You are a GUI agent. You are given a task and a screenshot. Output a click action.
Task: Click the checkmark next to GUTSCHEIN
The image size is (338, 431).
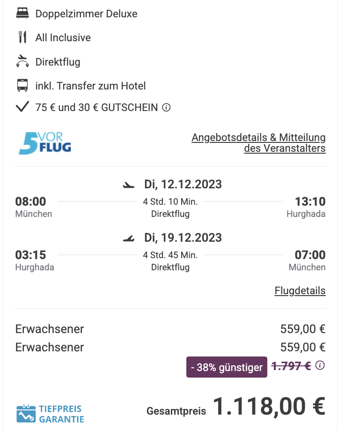22,107
